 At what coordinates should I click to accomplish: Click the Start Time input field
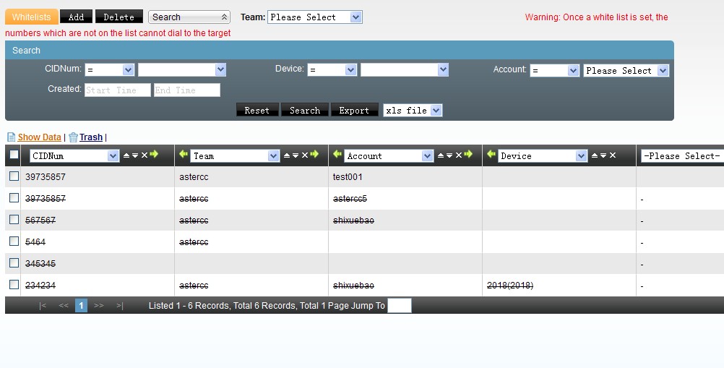117,90
